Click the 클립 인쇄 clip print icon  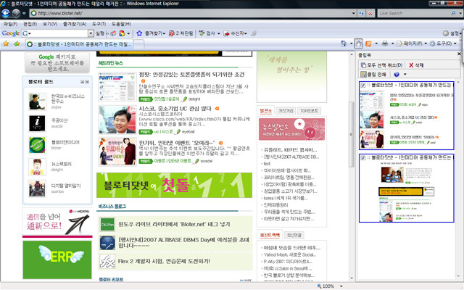[x=363, y=74]
